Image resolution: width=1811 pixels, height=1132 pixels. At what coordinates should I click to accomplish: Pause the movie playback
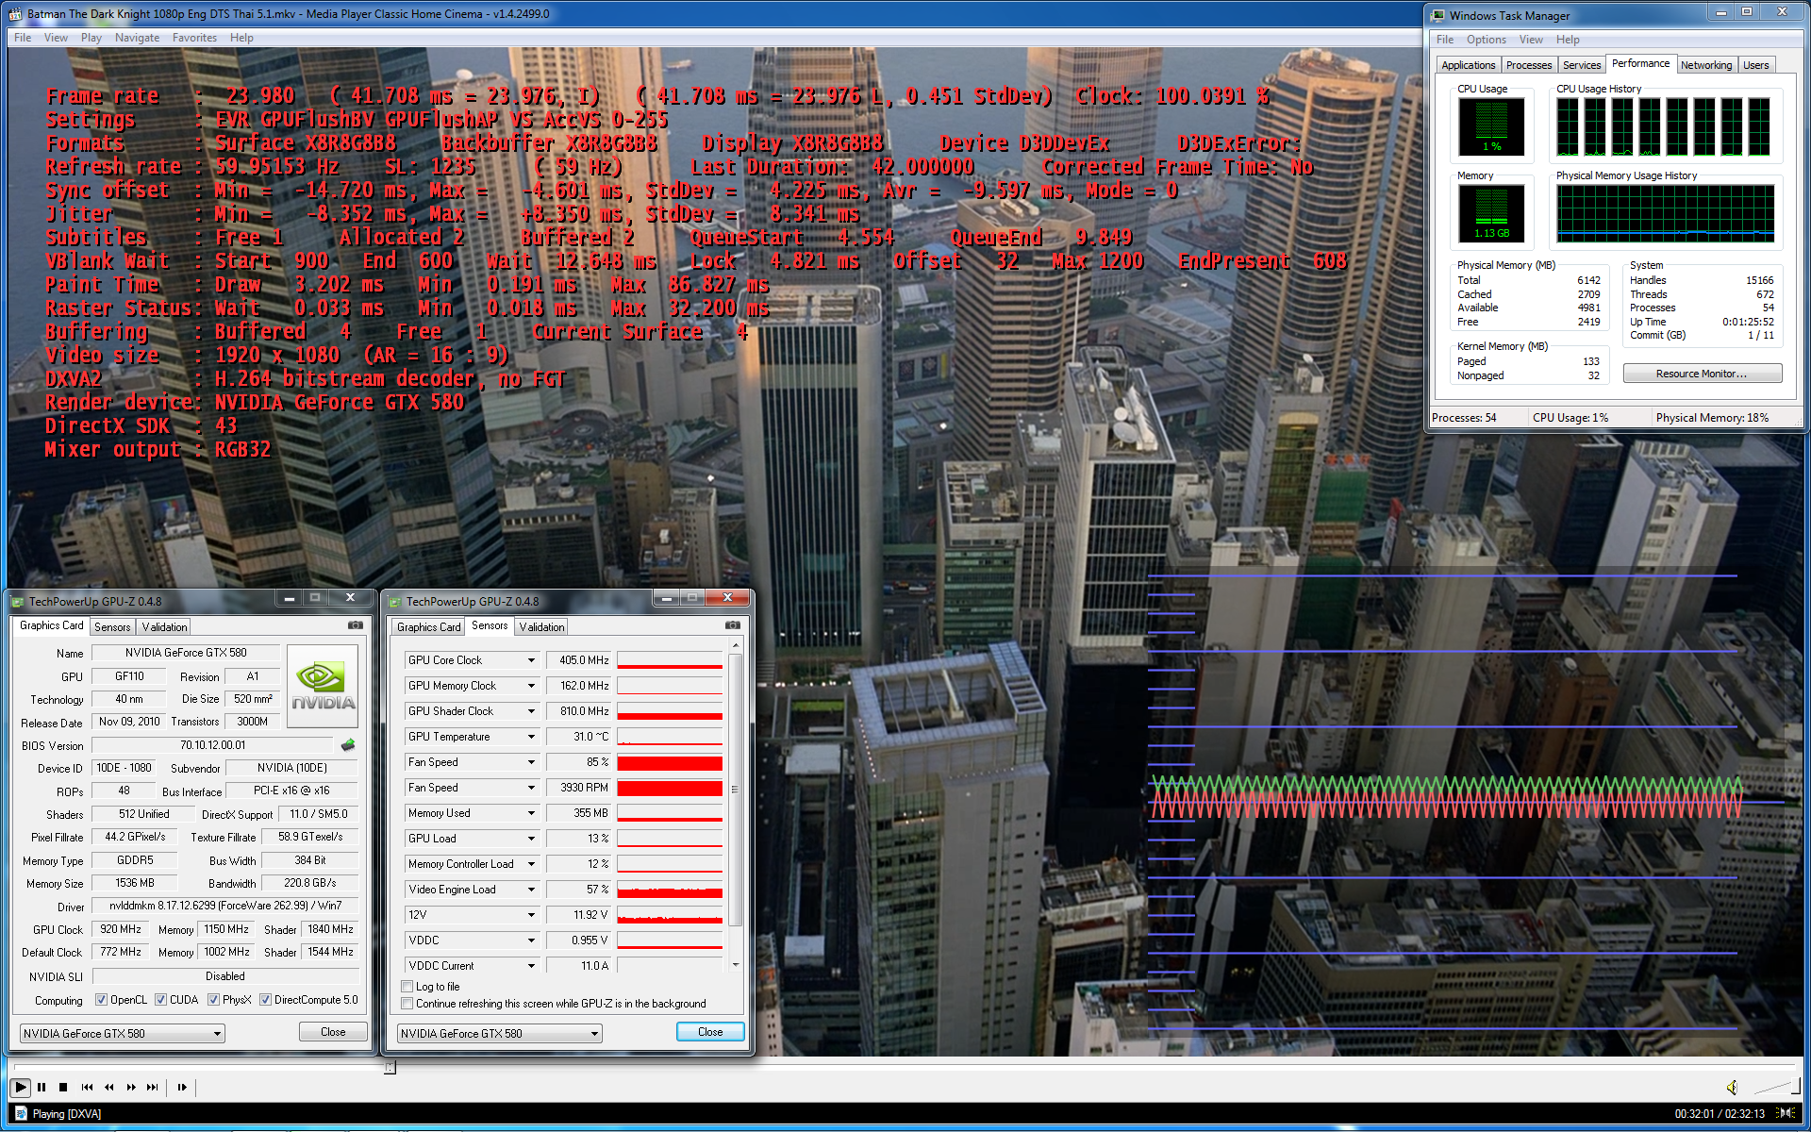point(42,1088)
